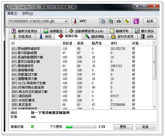
Task: Click the data value 1863312
Action: pos(116,66)
